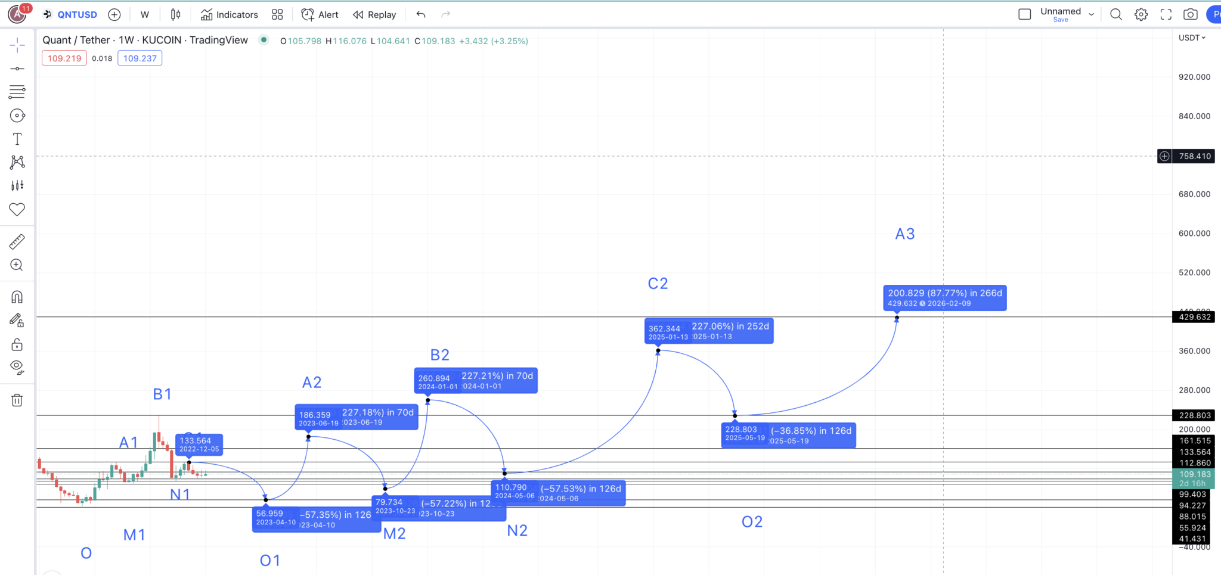This screenshot has height=575, width=1221.
Task: Toggle magnet mode for drawings
Action: point(17,297)
